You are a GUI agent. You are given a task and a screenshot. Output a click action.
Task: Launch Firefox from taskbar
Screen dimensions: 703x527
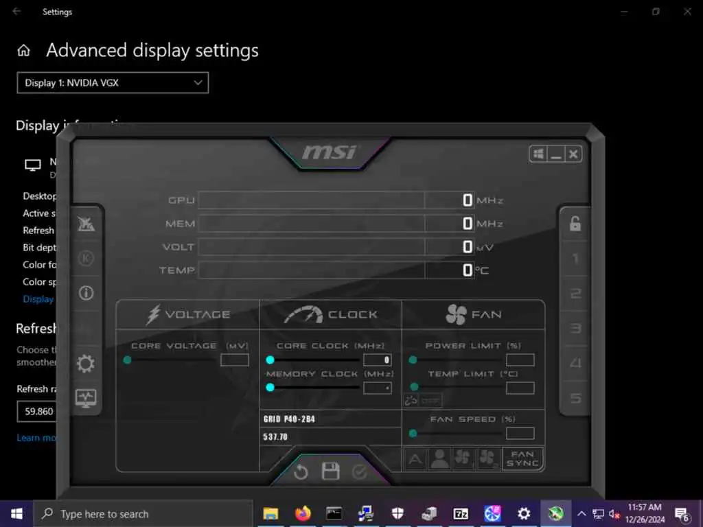[303, 513]
